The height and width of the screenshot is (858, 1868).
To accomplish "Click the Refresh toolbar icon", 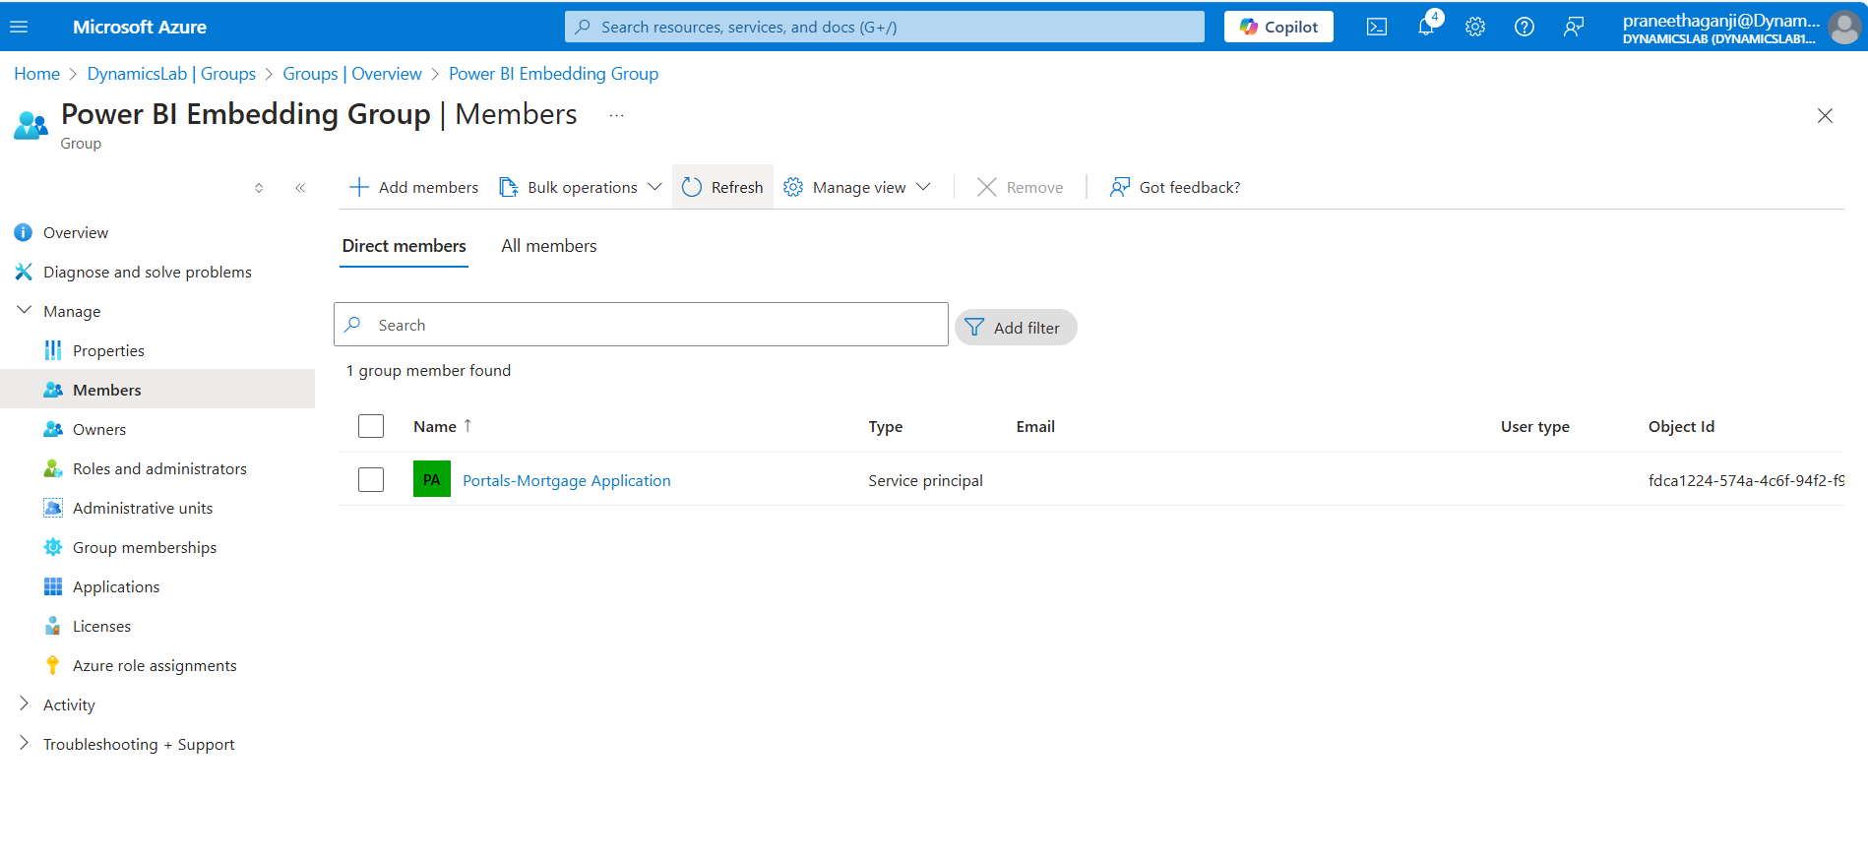I will tap(692, 187).
